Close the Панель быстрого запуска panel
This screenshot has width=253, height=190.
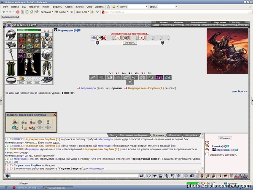click(x=54, y=115)
